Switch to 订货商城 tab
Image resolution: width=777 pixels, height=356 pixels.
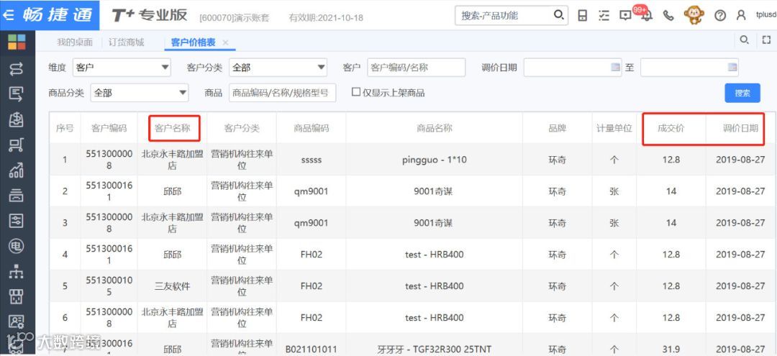(127, 42)
